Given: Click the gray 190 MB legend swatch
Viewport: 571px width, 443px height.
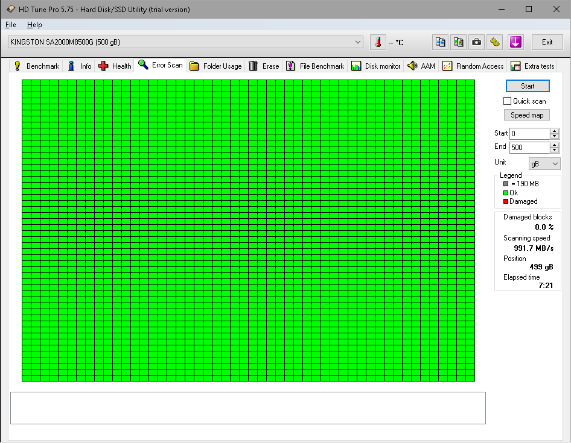Looking at the screenshot, I should [x=506, y=184].
